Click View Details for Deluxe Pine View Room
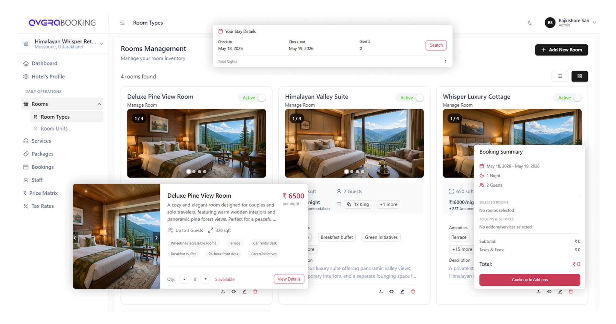Viewport: 616px width, 324px height. point(289,279)
